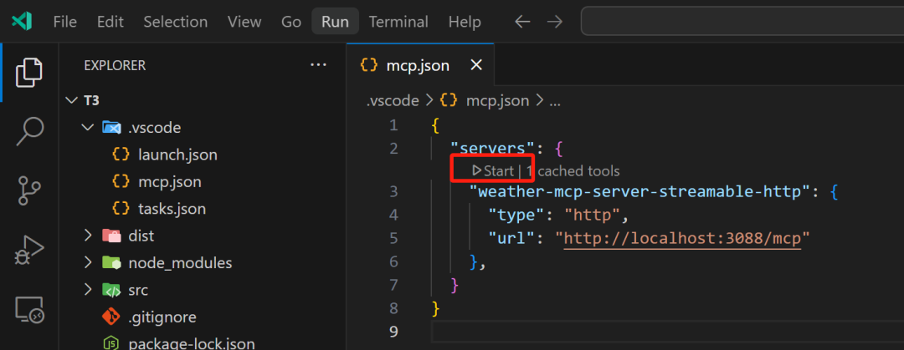Click the .vscode folder icon
Viewport: 904px width, 350px height.
point(111,127)
